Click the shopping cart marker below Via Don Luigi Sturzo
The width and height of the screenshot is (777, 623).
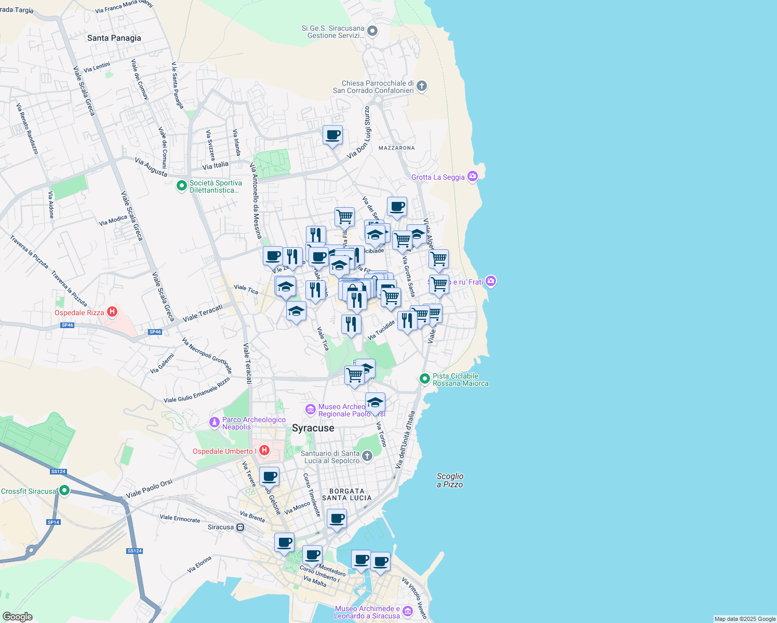click(344, 218)
